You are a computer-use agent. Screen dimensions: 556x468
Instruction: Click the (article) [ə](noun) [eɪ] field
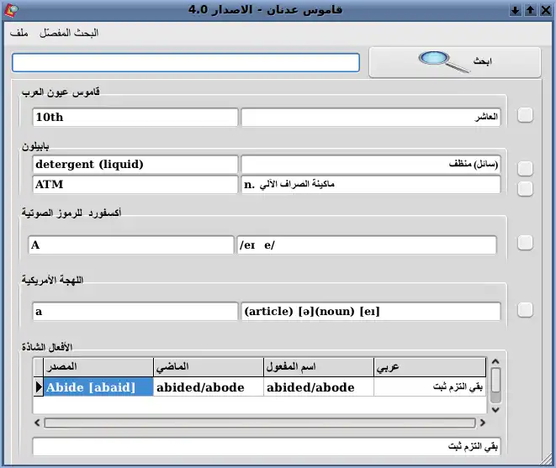[x=371, y=312]
